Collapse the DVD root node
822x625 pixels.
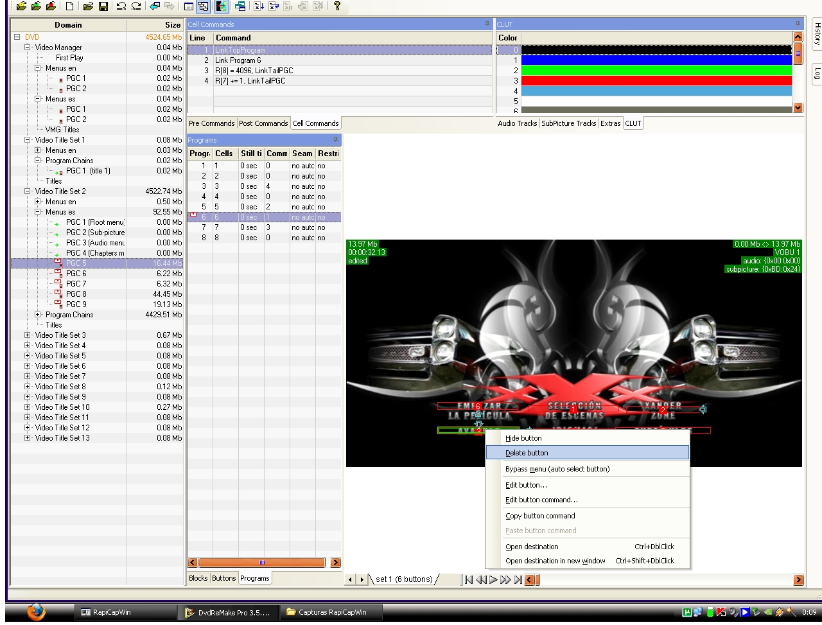pos(17,37)
